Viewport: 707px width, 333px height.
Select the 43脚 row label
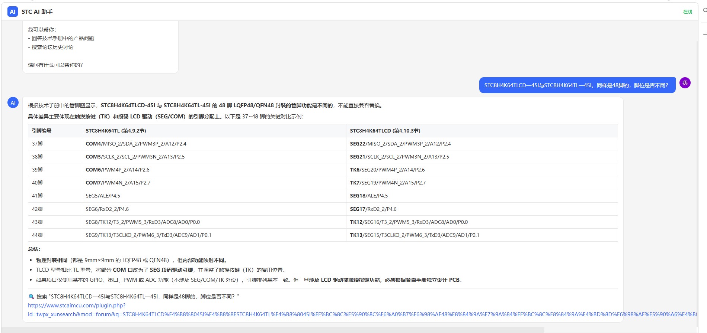(37, 222)
